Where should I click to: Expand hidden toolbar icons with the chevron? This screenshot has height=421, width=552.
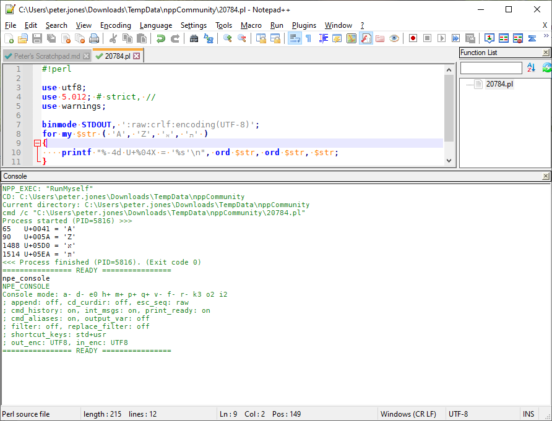pyautogui.click(x=546, y=35)
